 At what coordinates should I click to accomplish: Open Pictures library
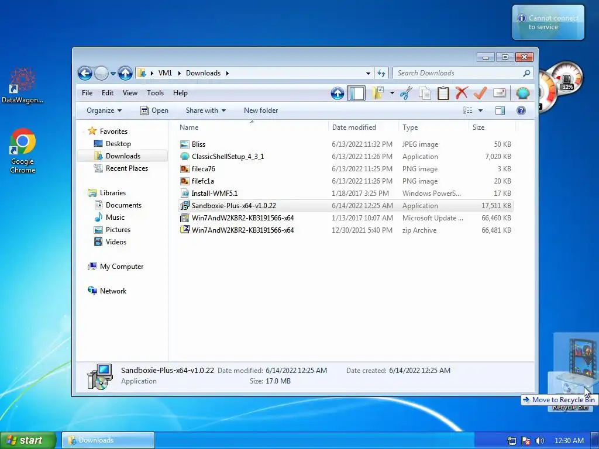[118, 229]
